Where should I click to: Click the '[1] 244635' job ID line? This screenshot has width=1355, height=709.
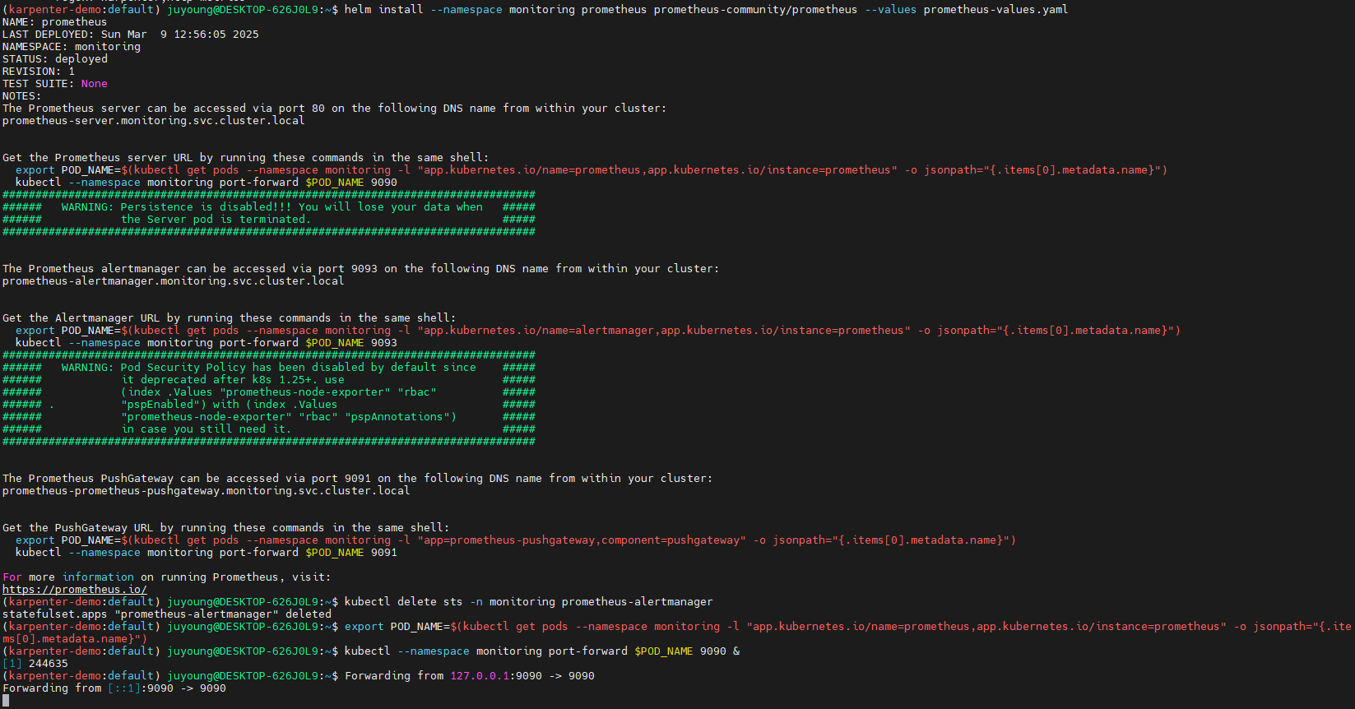35,664
